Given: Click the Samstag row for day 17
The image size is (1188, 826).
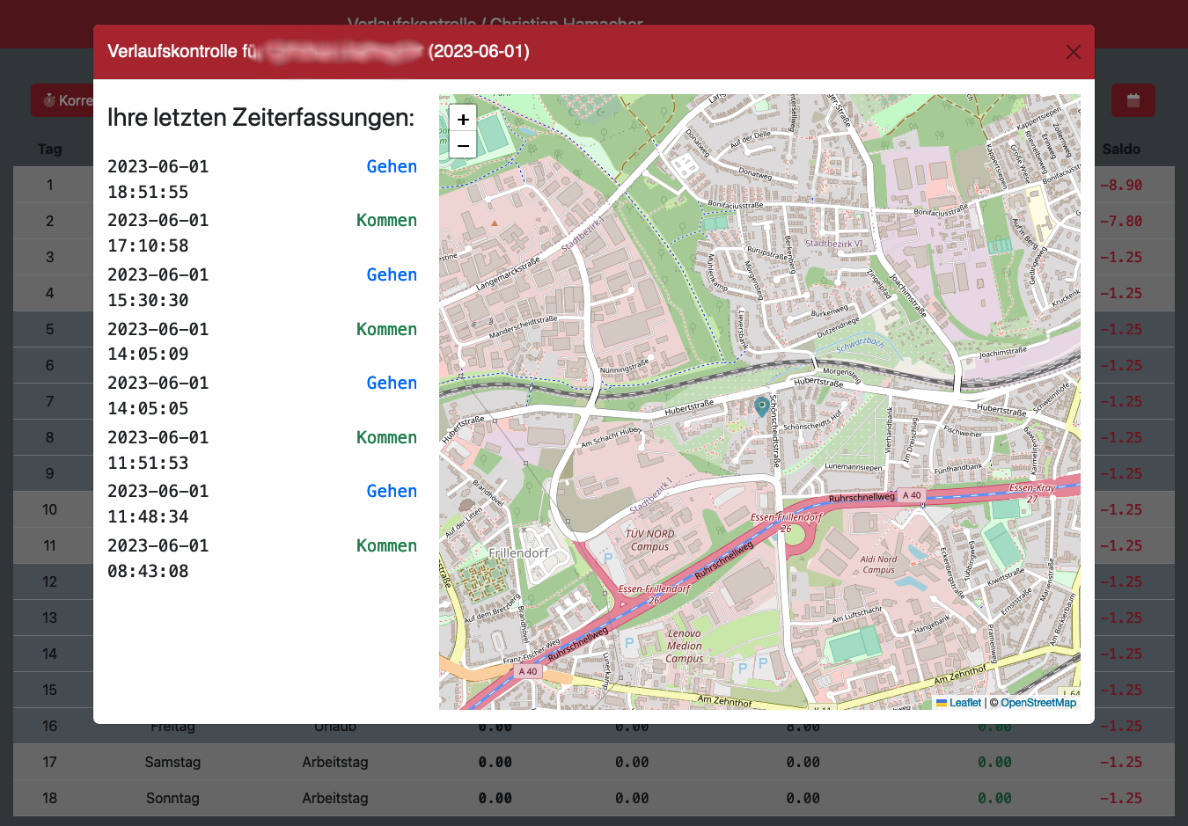Looking at the screenshot, I should 172,762.
